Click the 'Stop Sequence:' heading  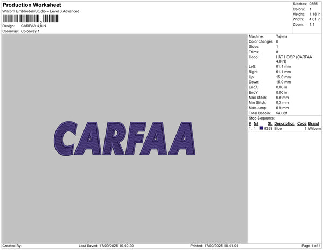pyautogui.click(x=262, y=119)
